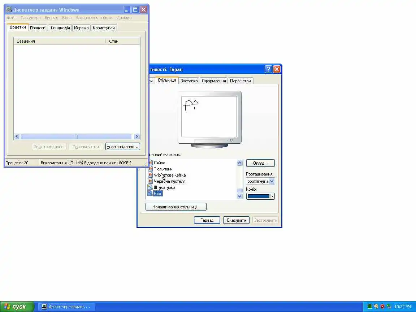The width and height of the screenshot is (416, 312).
Task: Click the help question mark in Екран dialog
Action: [268, 69]
